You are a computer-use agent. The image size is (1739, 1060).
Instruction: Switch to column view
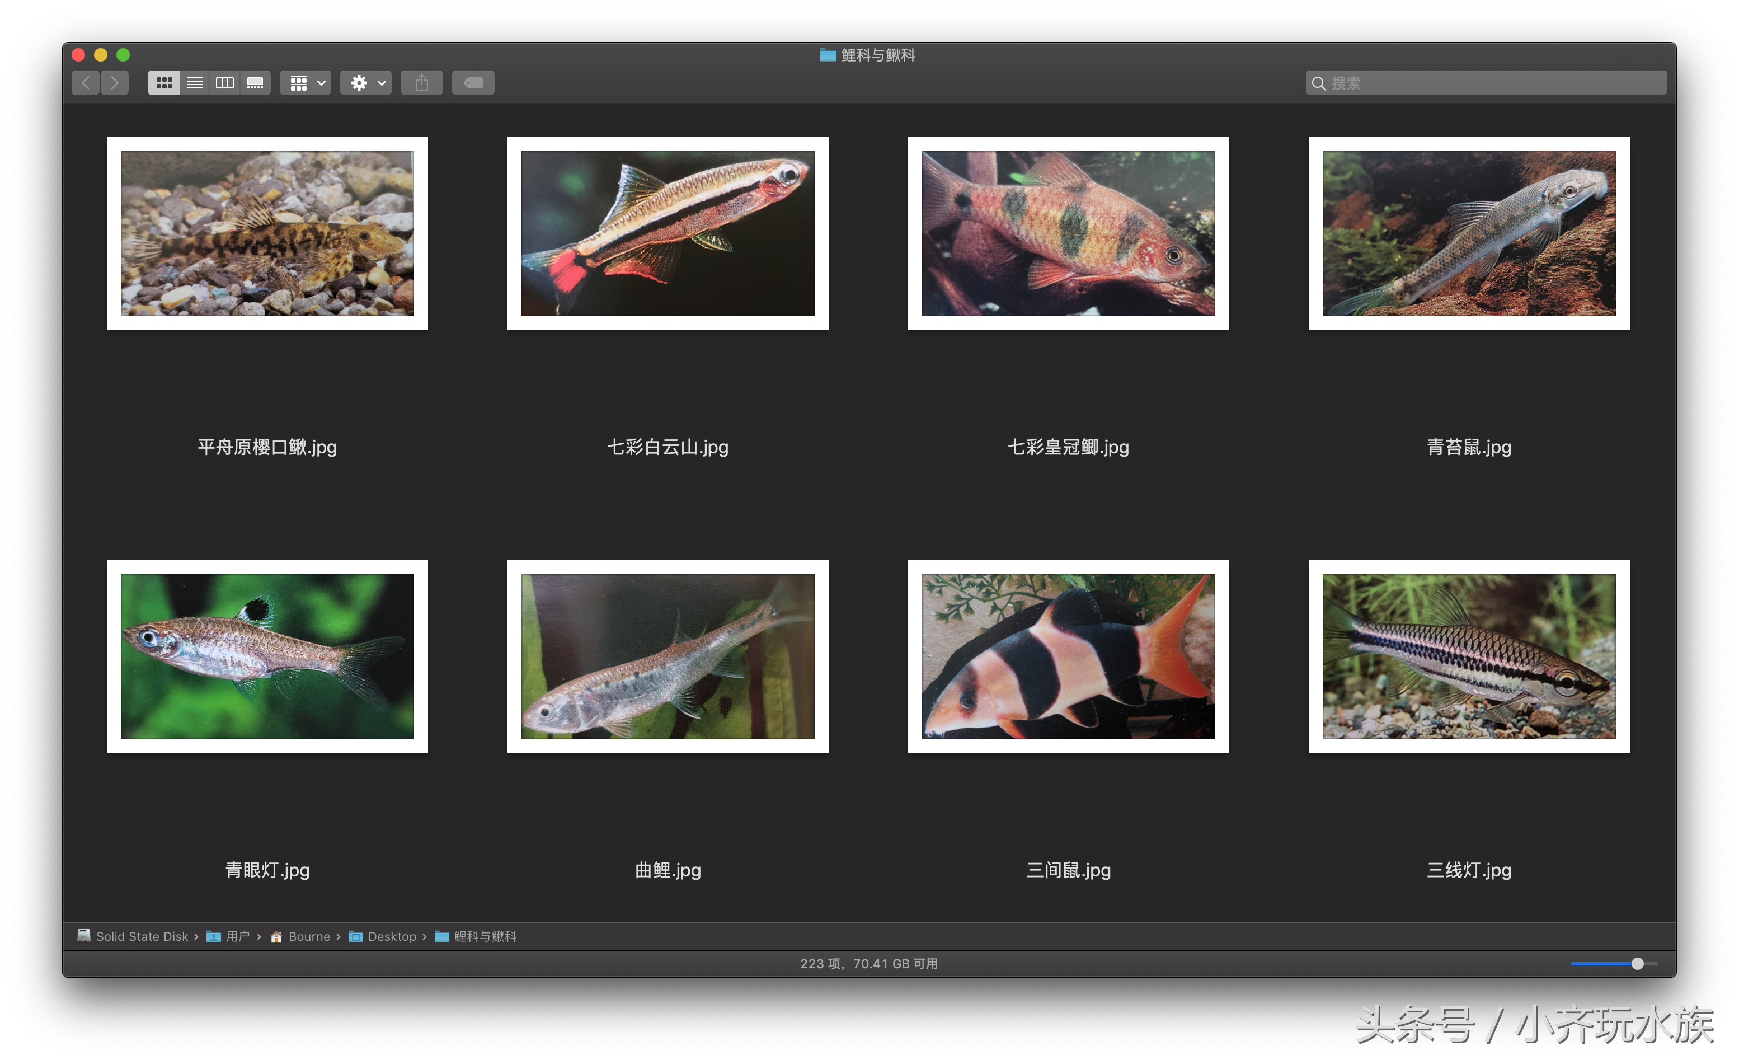(225, 83)
